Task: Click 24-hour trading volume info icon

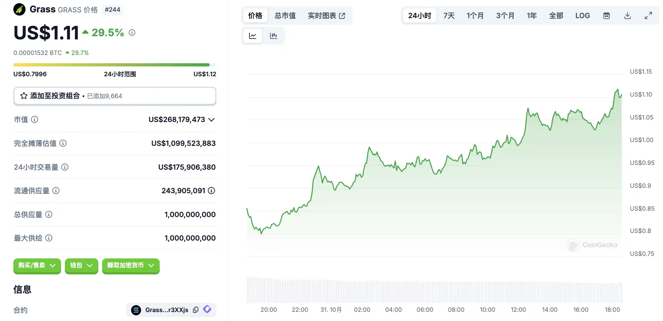Action: click(x=65, y=167)
